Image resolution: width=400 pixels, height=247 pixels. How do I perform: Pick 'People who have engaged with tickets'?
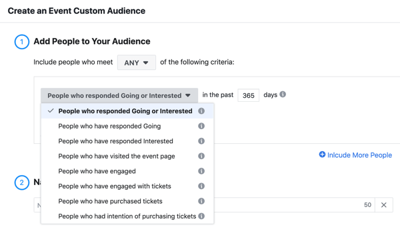[x=127, y=186]
